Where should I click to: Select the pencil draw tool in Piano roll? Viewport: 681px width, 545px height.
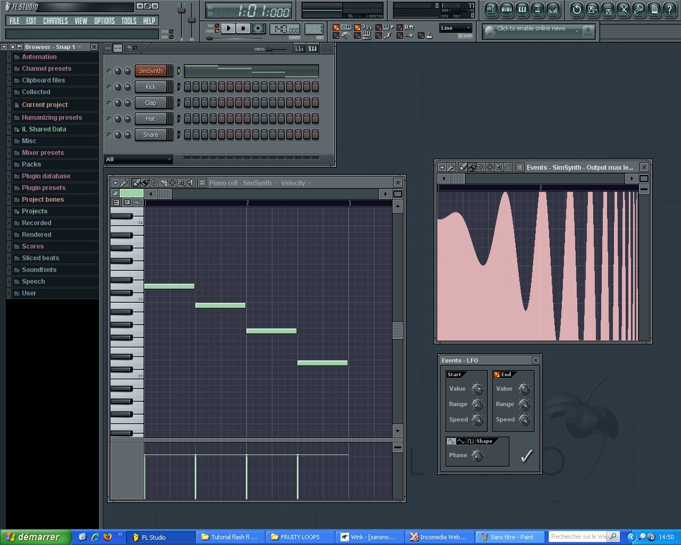tap(136, 183)
